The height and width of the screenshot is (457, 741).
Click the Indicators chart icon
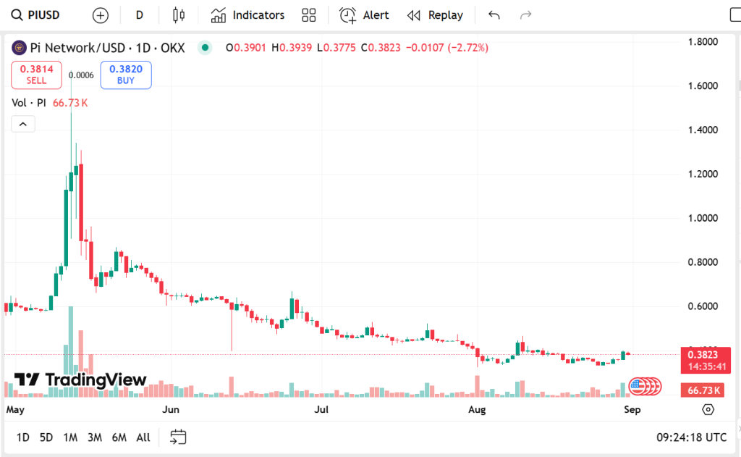click(218, 15)
